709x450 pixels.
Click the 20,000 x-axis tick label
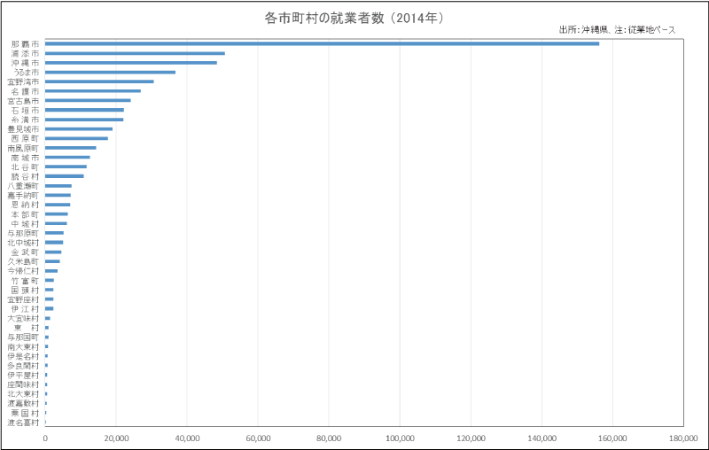tap(116, 438)
